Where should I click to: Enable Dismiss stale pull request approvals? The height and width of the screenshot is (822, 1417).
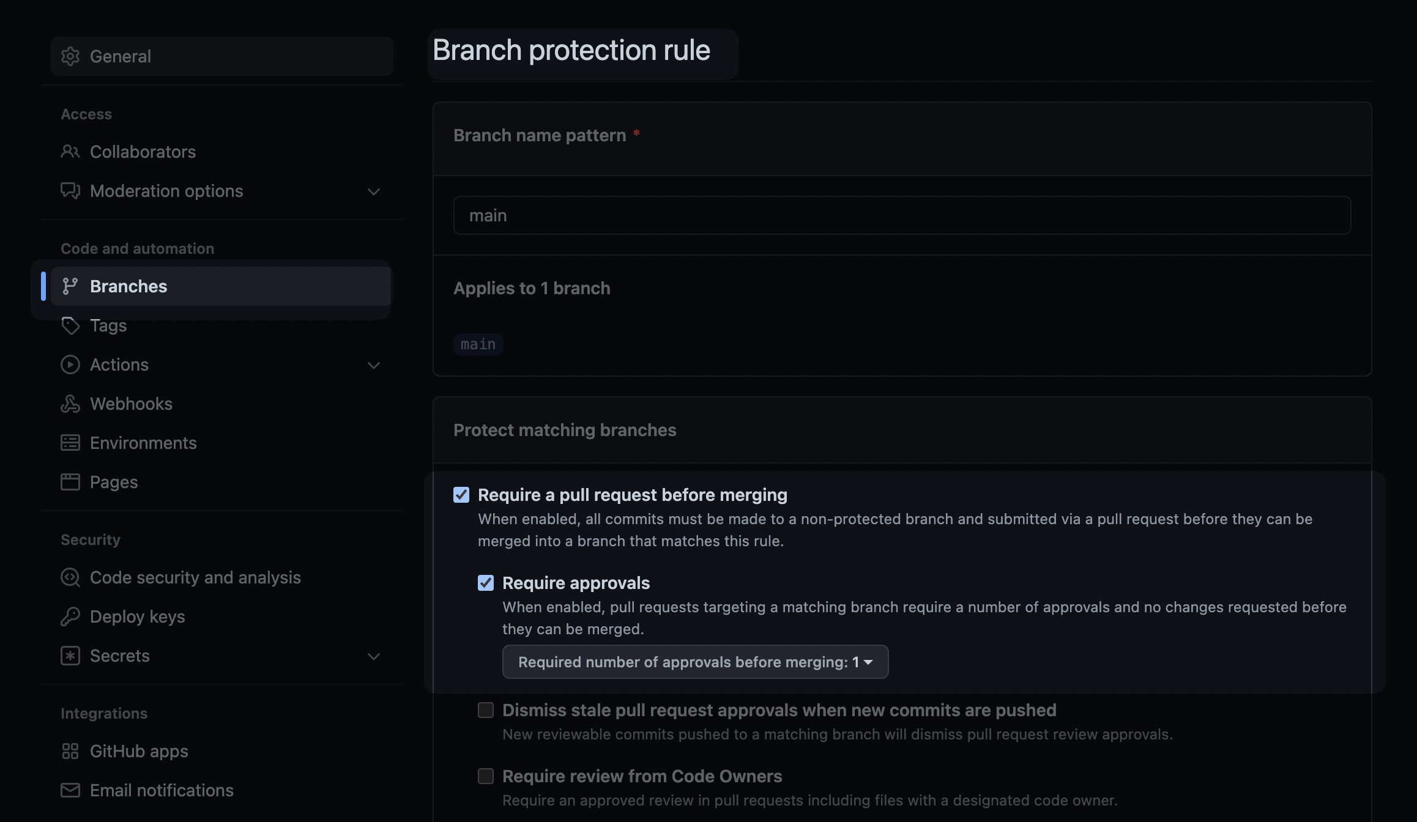click(486, 710)
